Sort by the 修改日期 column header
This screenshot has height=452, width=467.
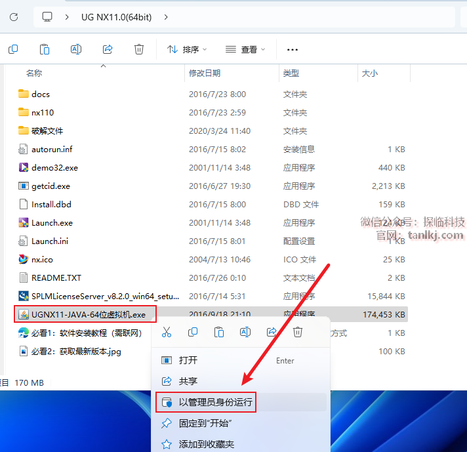205,73
